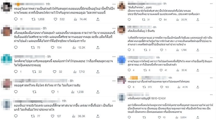Image resolution: width=216 pixels, height=120 pixels.
Task: Open the 6h timestamp of the Christian tweet
Action: pos(155,27)
